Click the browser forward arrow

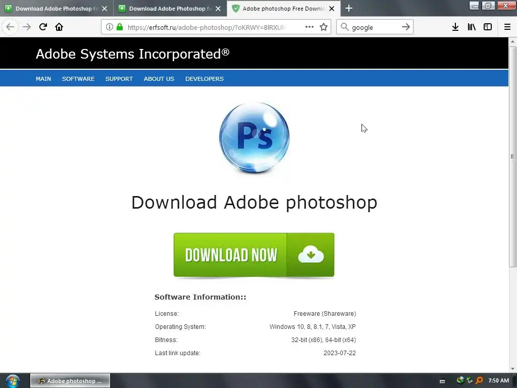27,27
